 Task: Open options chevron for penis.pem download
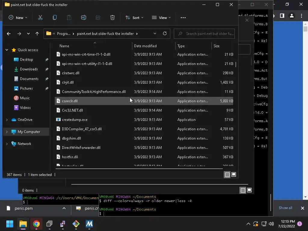[x=64, y=208]
